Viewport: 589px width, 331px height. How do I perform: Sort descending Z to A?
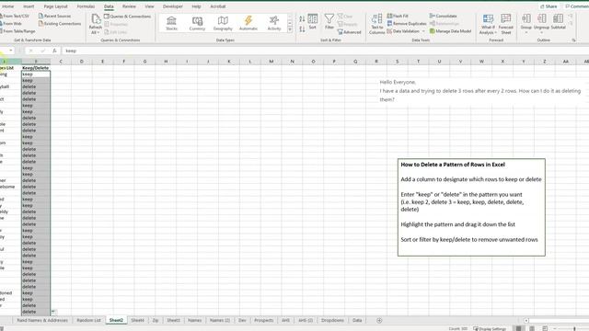pos(302,29)
